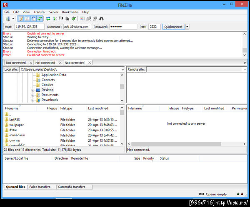The image size is (250, 207).
Task: Open the View menu
Action: click(x=26, y=12)
